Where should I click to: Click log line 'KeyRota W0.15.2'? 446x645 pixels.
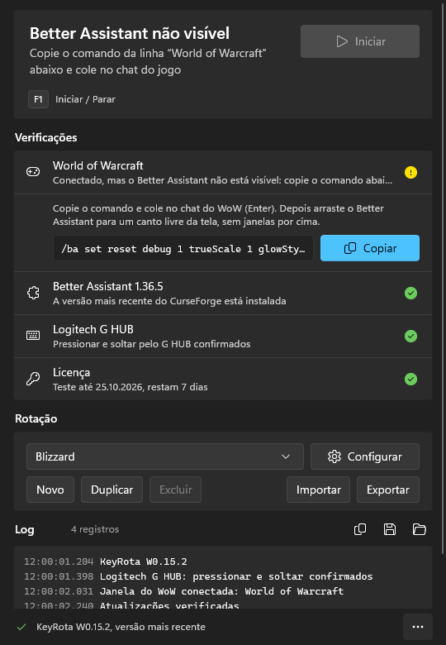click(x=144, y=561)
